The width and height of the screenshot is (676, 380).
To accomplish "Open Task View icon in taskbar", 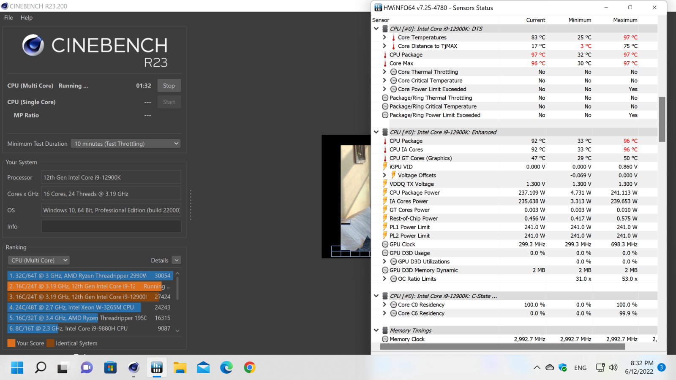I will click(x=63, y=368).
